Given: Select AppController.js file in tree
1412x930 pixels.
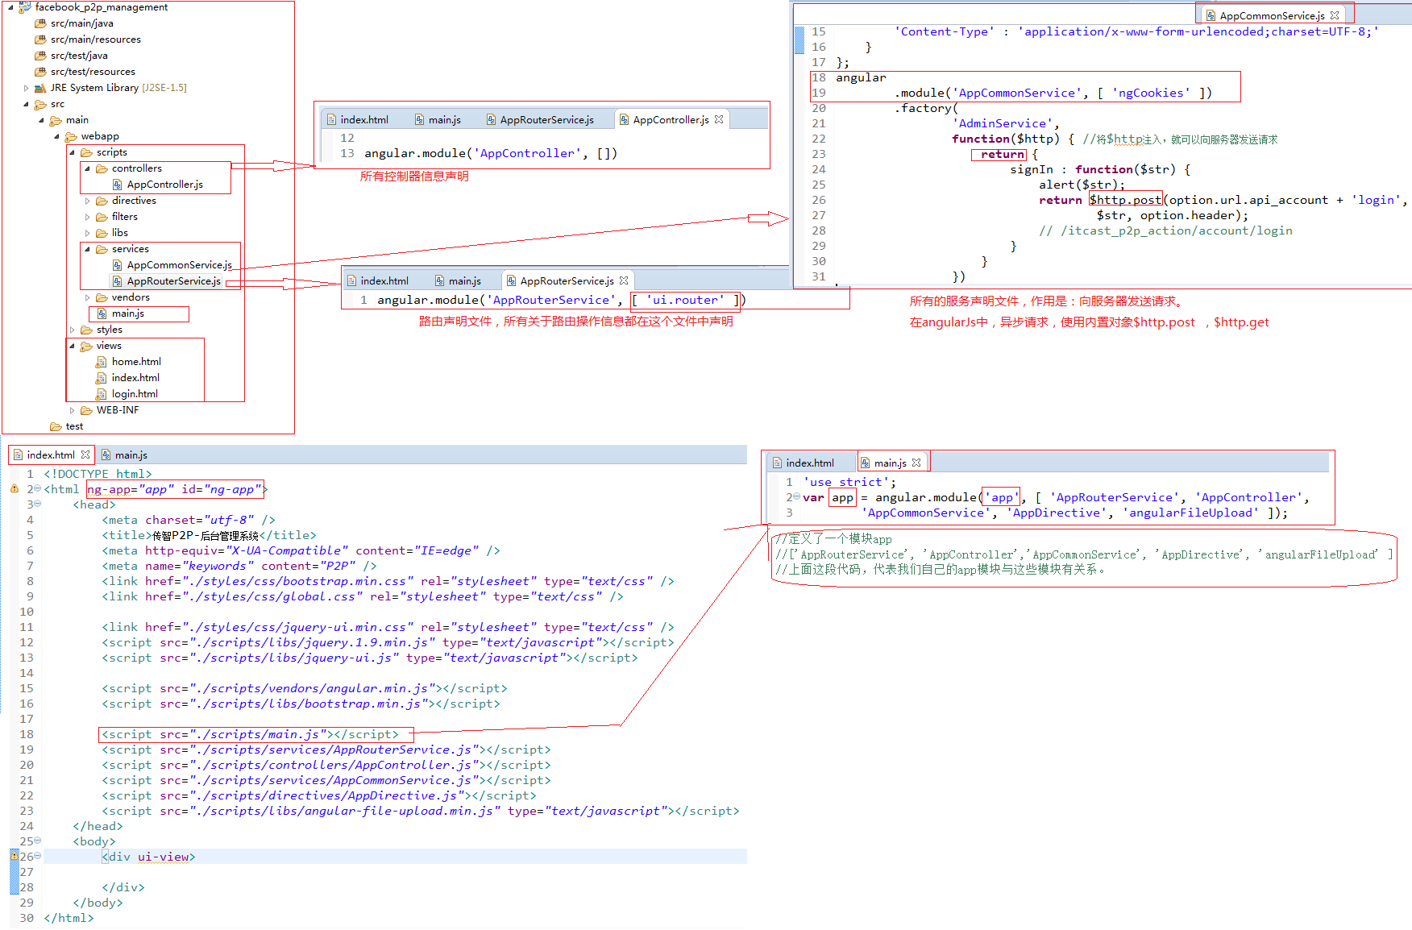Looking at the screenshot, I should coord(164,185).
